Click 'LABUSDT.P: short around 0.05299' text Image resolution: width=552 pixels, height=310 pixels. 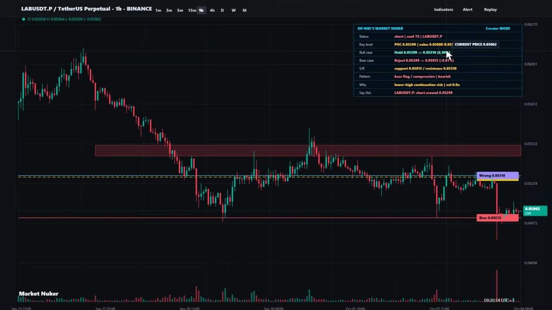point(423,93)
